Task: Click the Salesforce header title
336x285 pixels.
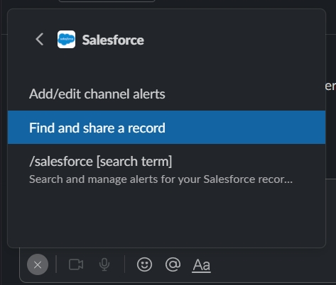Action: click(113, 40)
